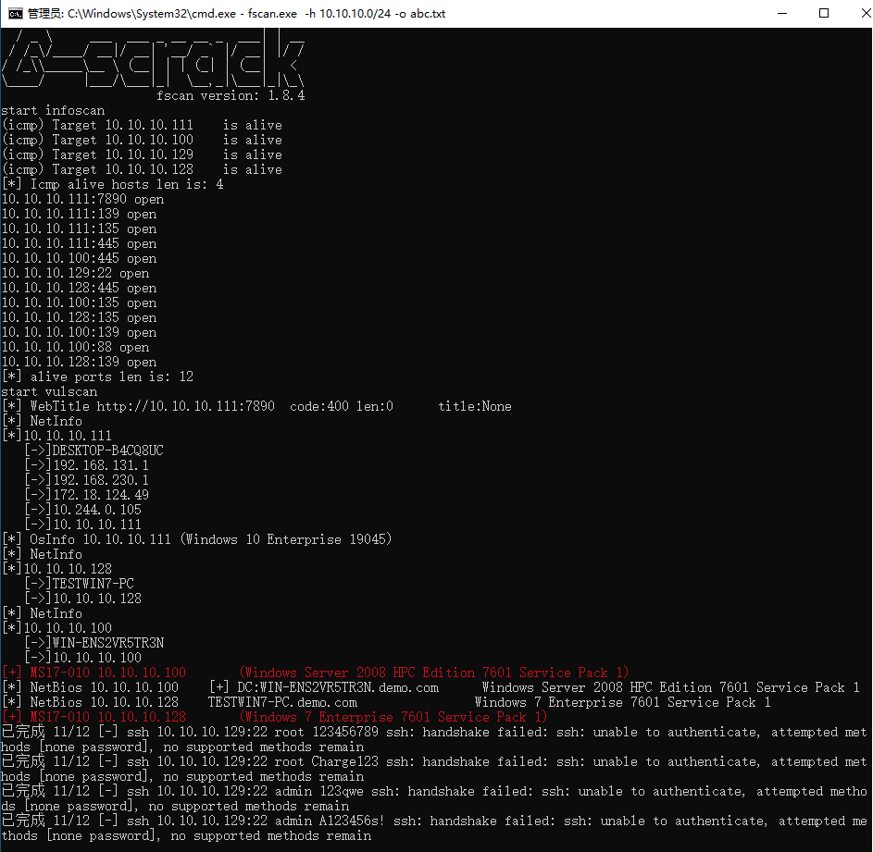Click the 'start infoscan' line
The image size is (873, 852).
coord(53,110)
